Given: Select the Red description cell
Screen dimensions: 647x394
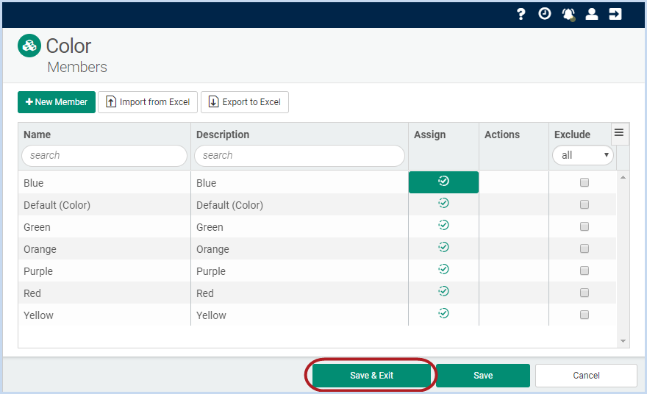Looking at the screenshot, I should coord(299,293).
